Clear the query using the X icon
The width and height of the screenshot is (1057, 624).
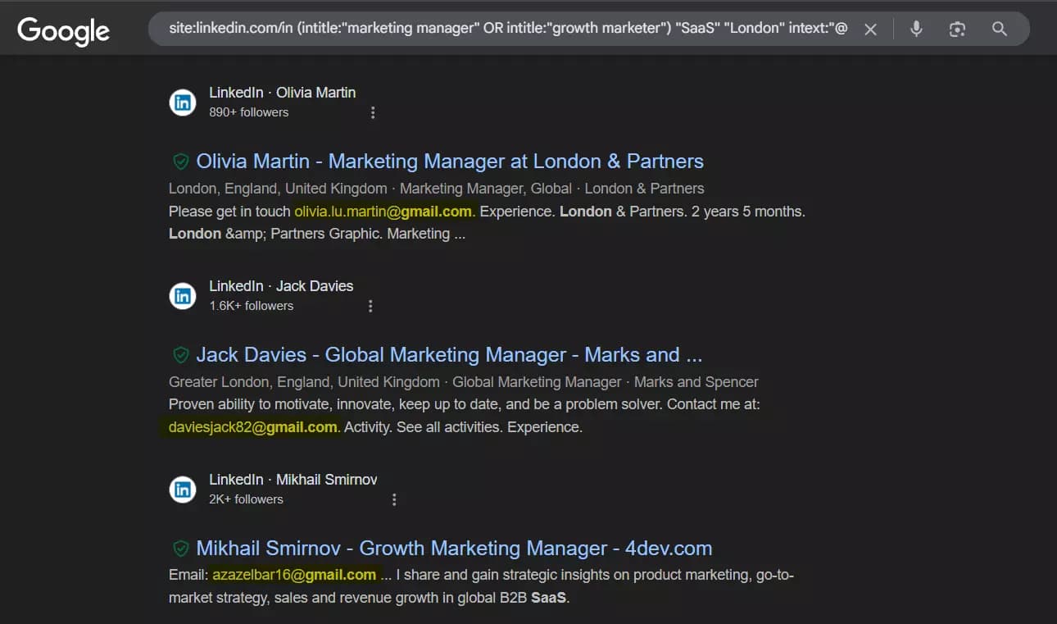click(x=870, y=28)
